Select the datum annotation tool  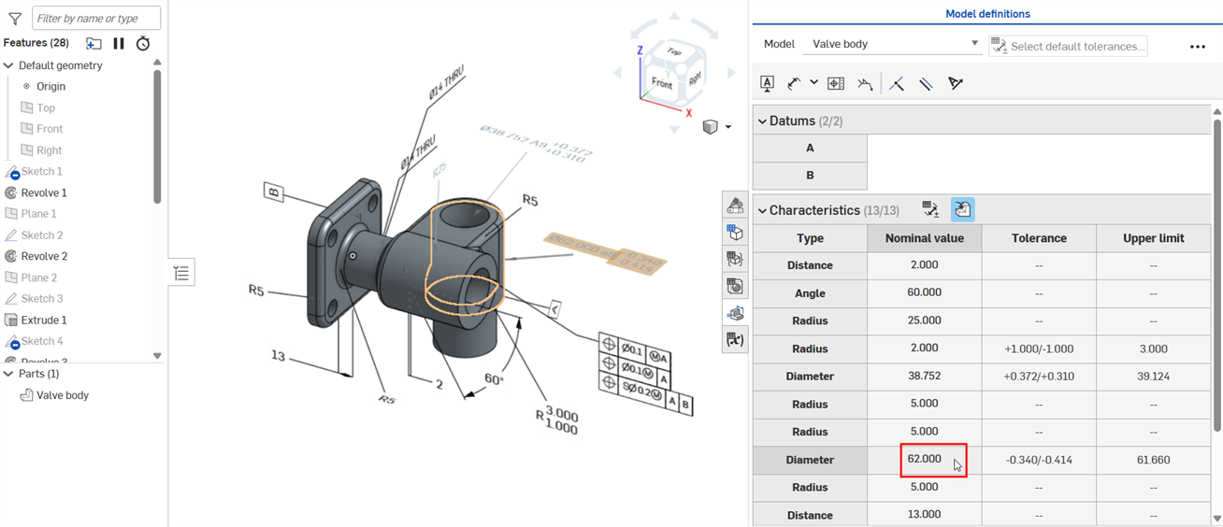pos(767,83)
